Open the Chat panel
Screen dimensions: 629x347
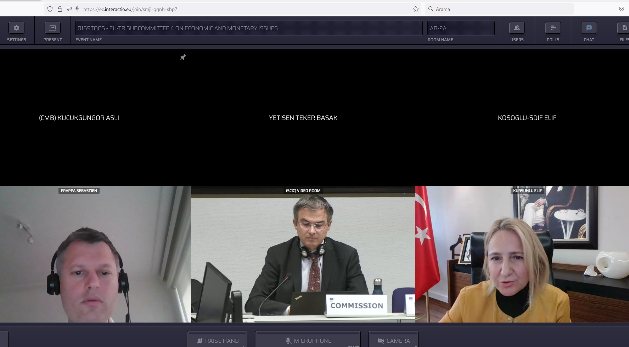point(589,28)
